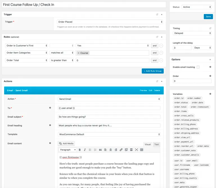Enable email tracking checkbox

coord(198,67)
